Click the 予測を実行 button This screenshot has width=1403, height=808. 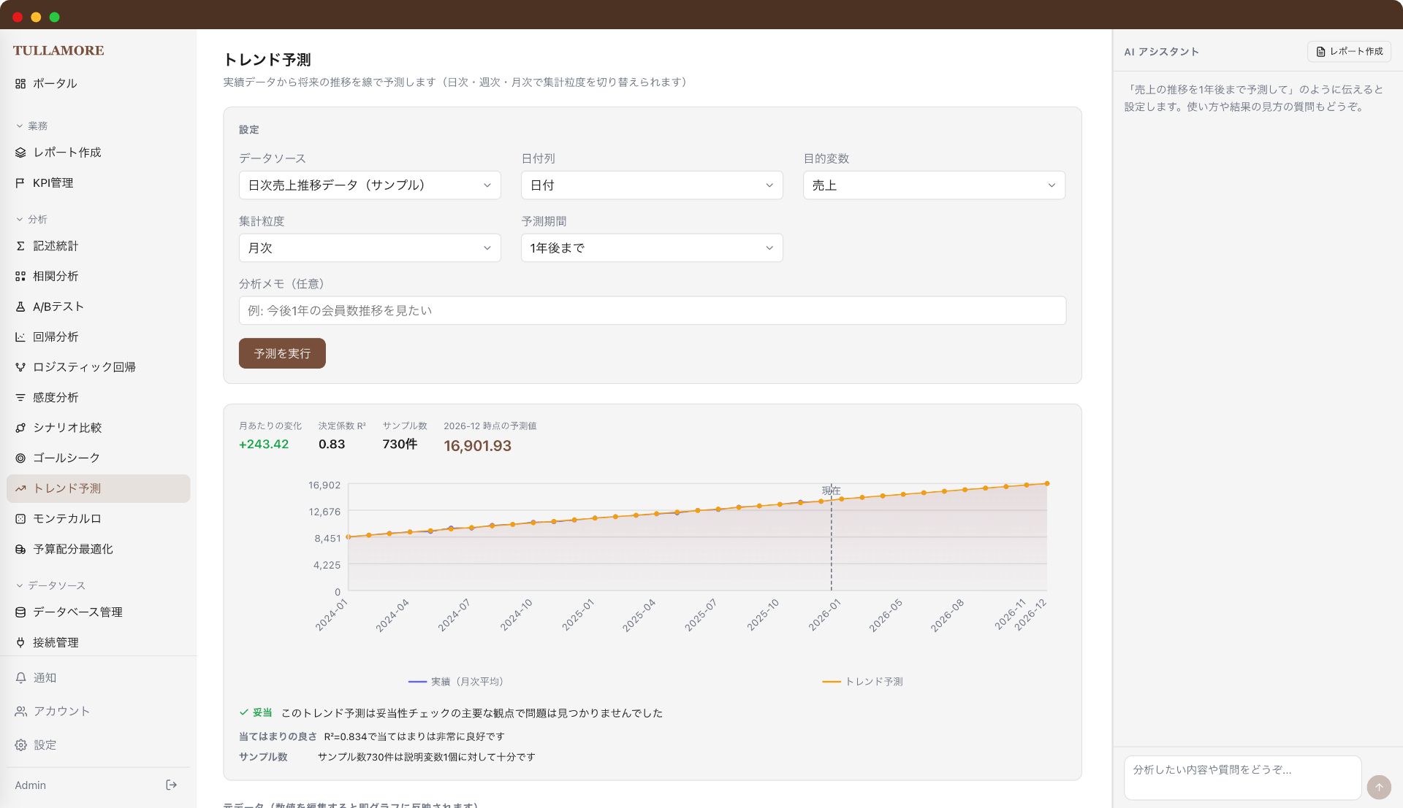[x=282, y=353]
